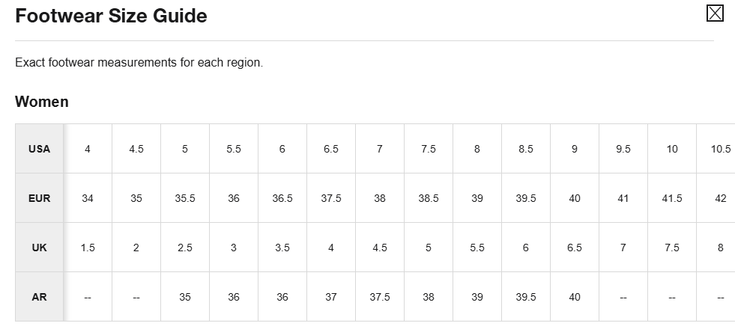735x335 pixels.
Task: Select USA size 9.5 cell
Action: pos(623,149)
